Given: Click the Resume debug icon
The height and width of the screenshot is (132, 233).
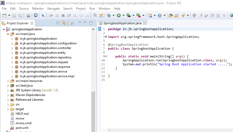Looking at the screenshot, I should [x=51, y=15].
